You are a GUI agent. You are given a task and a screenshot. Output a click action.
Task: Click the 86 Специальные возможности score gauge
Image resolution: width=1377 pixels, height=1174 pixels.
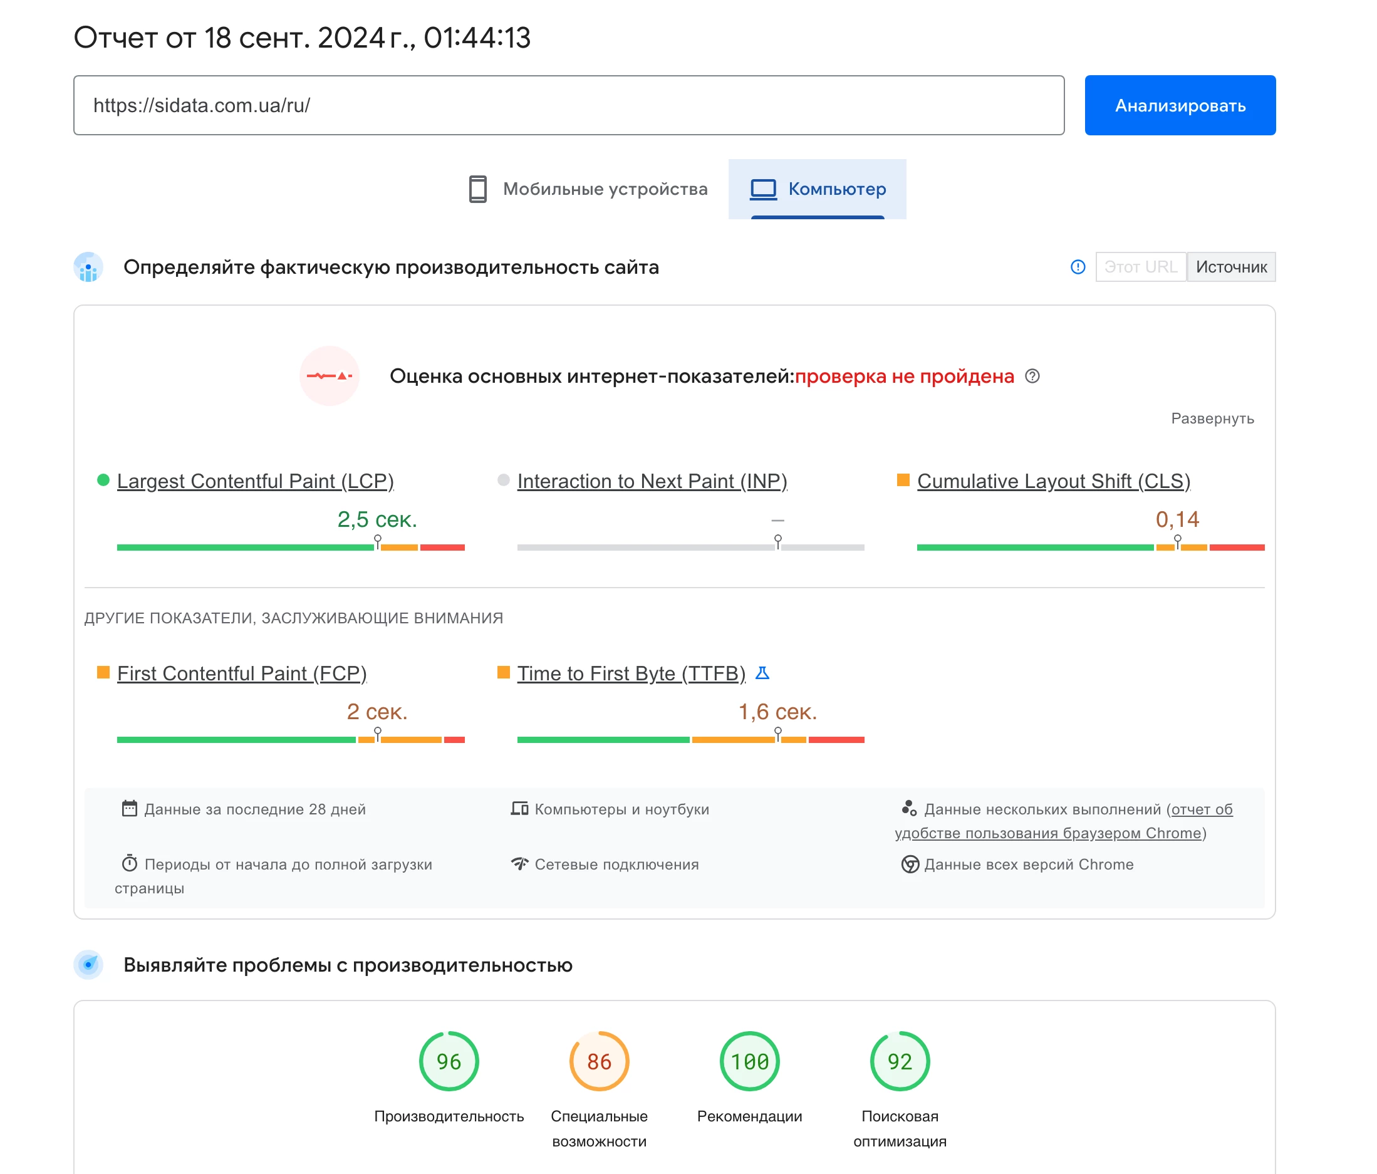[599, 1061]
